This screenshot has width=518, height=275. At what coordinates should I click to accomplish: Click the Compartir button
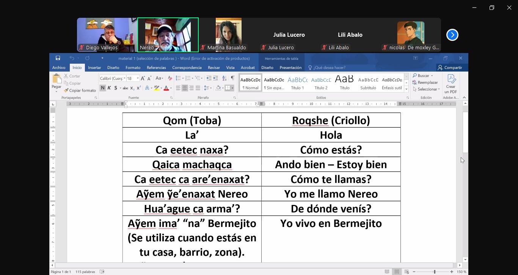(450, 67)
